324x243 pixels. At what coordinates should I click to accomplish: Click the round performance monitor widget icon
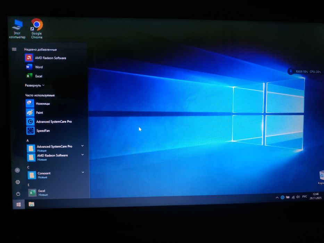pyautogui.click(x=291, y=71)
